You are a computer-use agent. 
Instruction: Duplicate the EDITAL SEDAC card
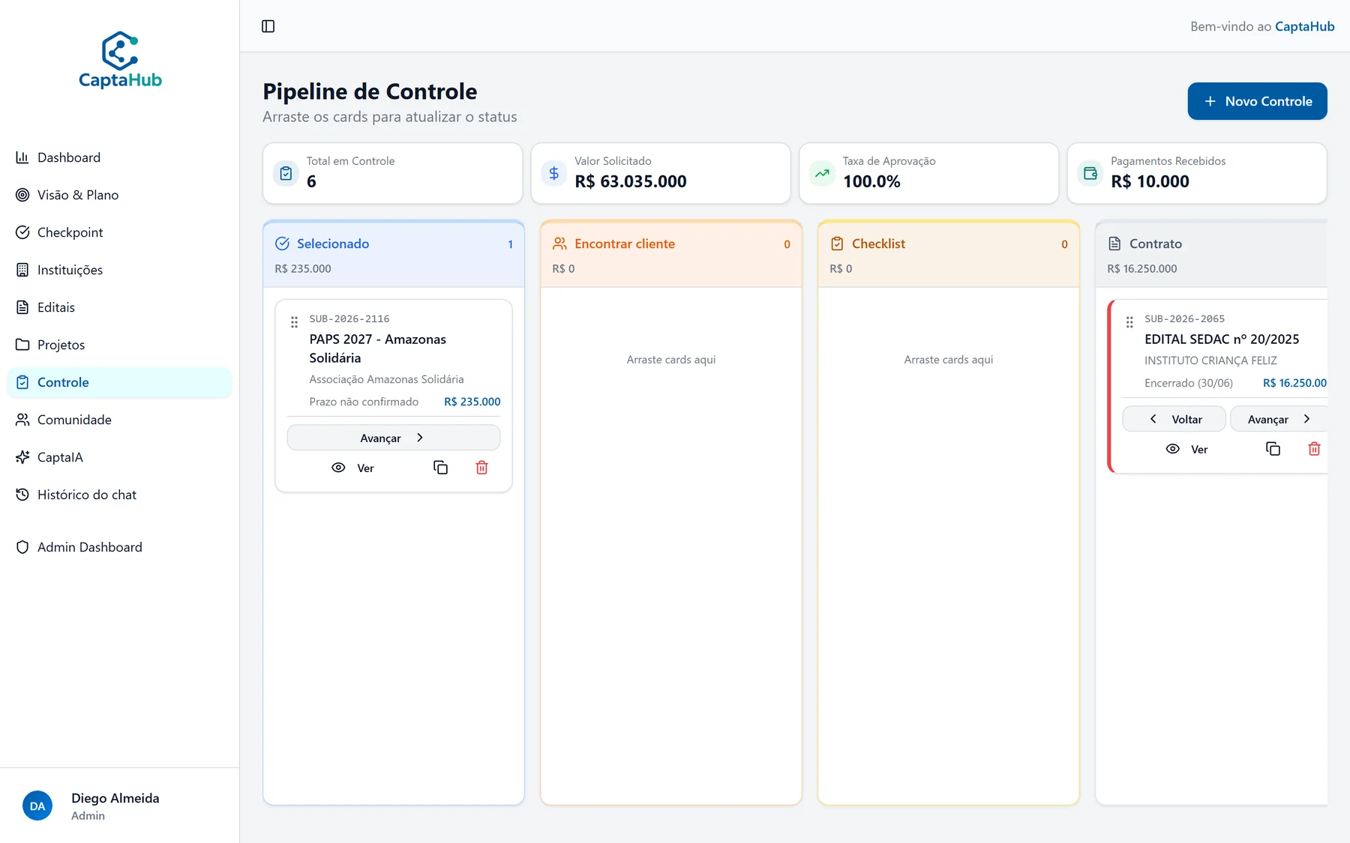(x=1273, y=449)
